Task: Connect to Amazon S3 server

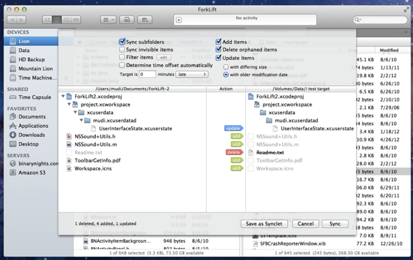Action: 31,173
